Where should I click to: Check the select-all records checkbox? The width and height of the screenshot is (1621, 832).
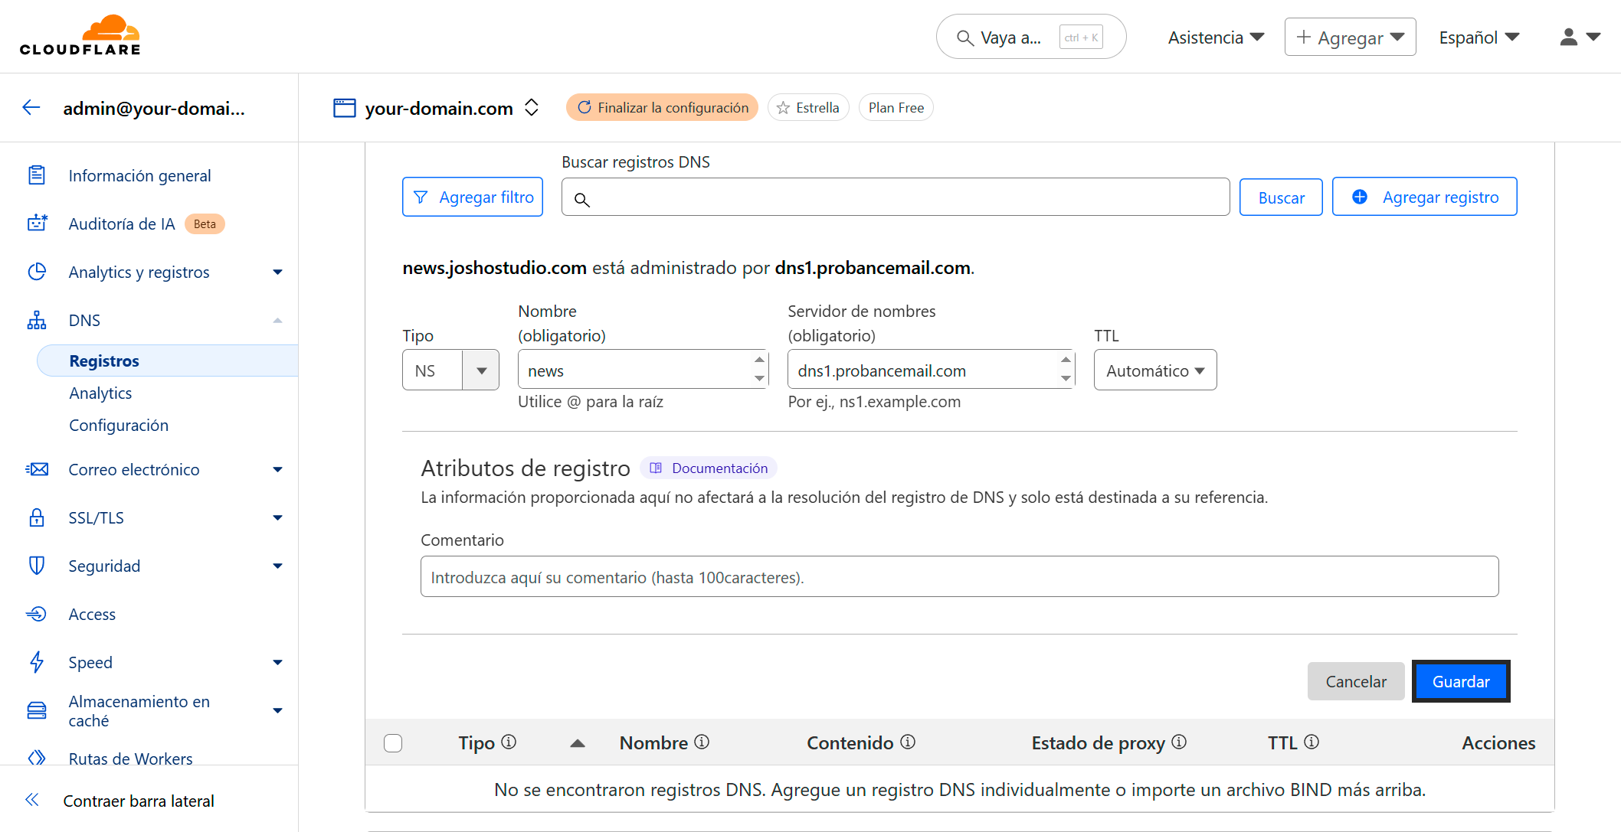click(x=393, y=742)
